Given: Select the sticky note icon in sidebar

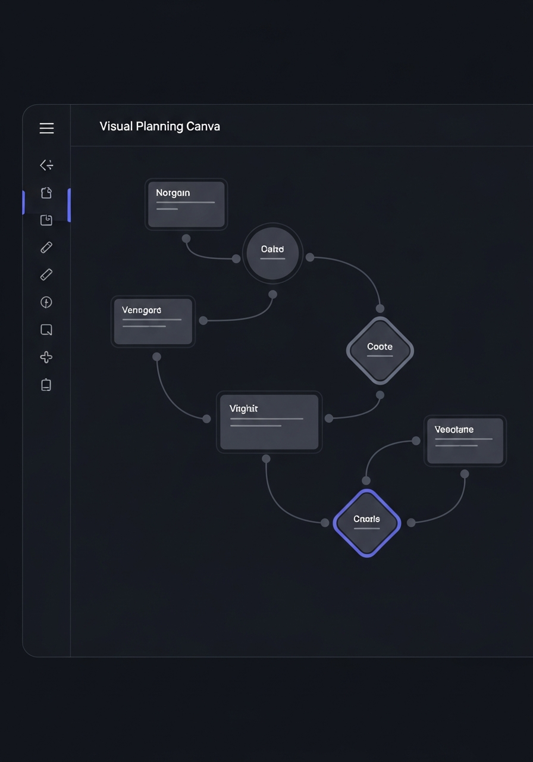Looking at the screenshot, I should point(46,220).
